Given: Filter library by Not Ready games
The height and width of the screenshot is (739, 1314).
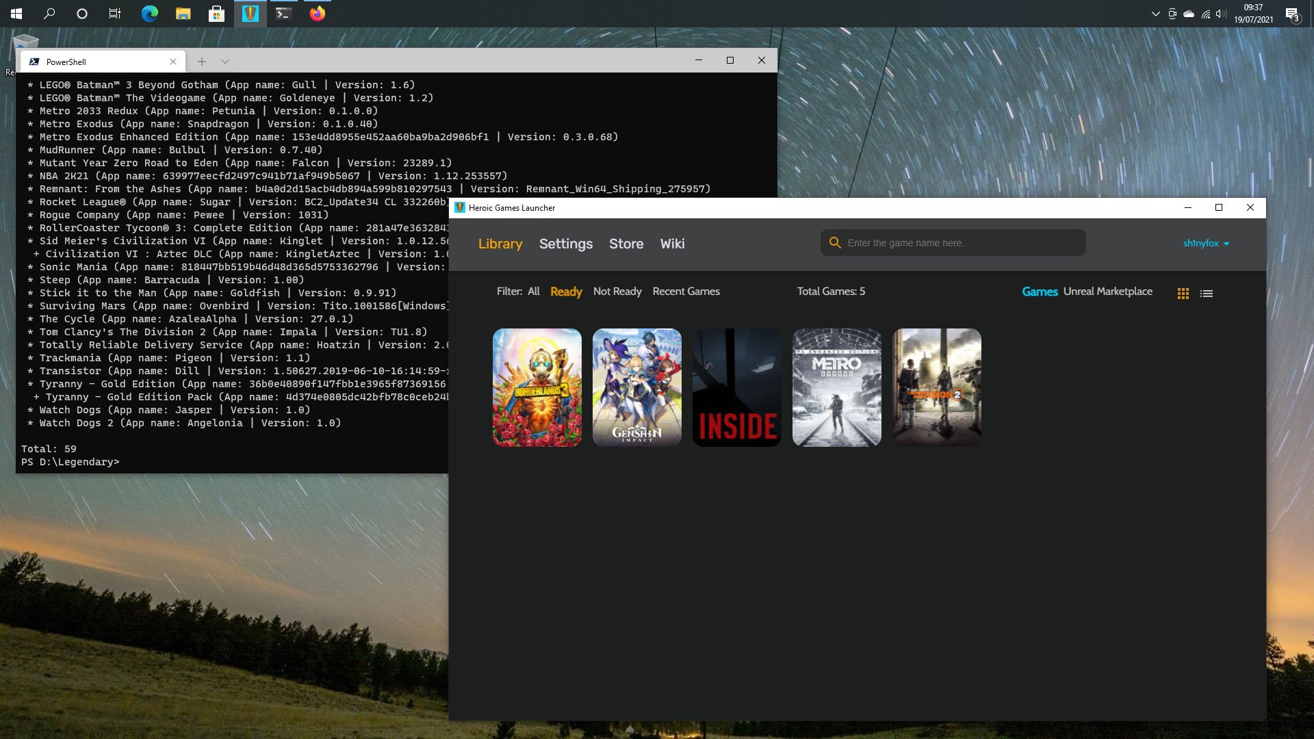Looking at the screenshot, I should pos(617,291).
